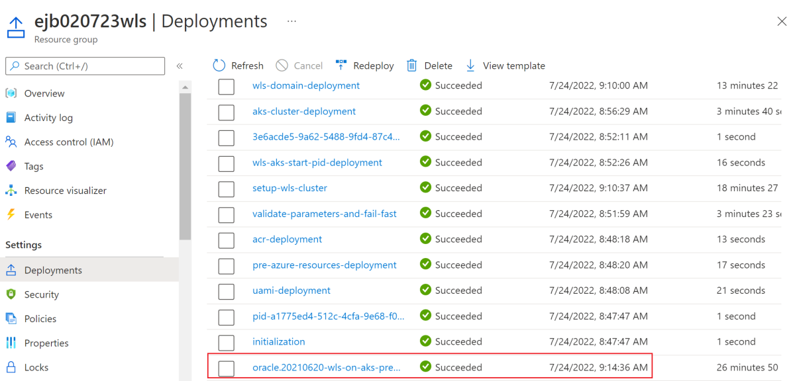Open the setup-wls-cluster deployment link
Screen dimensions: 795x381
290,188
